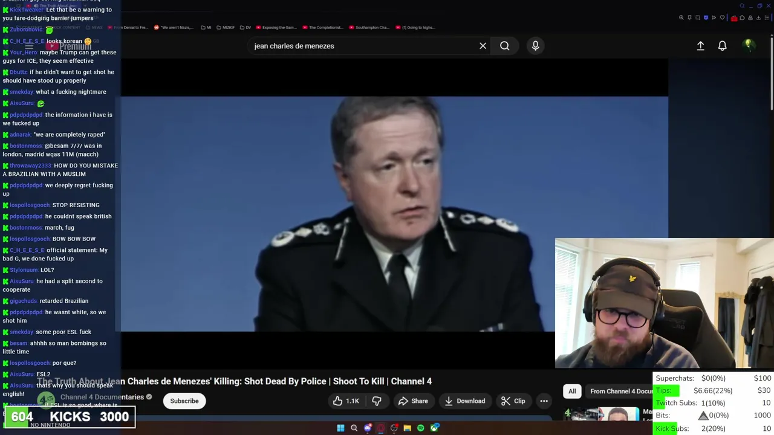This screenshot has height=435, width=774.
Task: Switch to Opera GX in the taskbar
Action: point(380,428)
